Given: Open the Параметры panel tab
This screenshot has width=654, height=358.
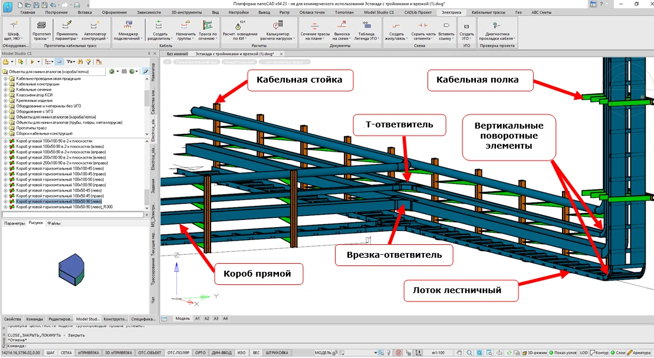Looking at the screenshot, I should 15,224.
